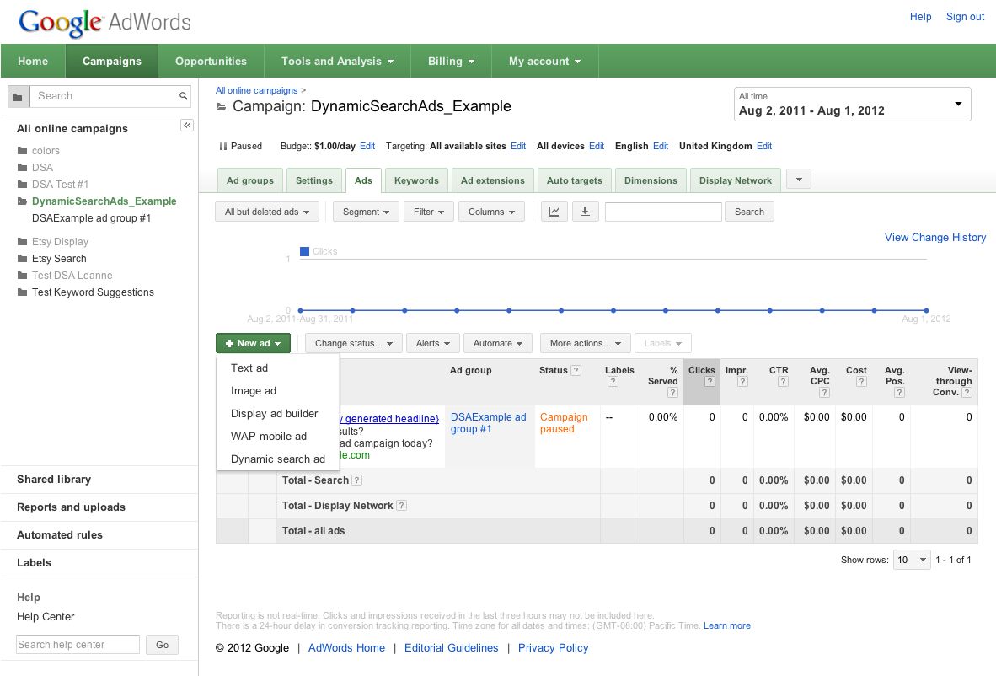996x676 pixels.
Task: Open the Billing menu
Action: 451,61
